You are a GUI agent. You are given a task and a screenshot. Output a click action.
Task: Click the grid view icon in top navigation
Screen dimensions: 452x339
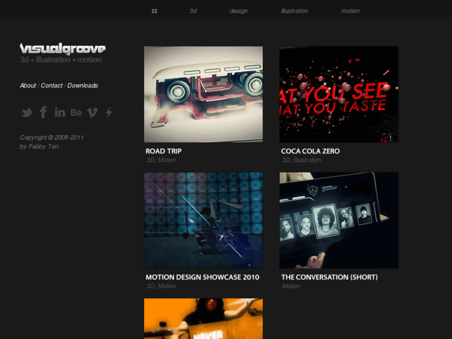(155, 11)
